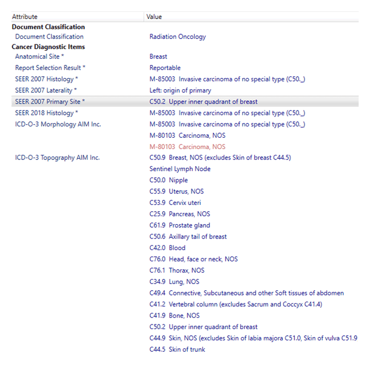Click the C42.0 Blood value
This screenshot has width=370, height=370.
coord(167,248)
